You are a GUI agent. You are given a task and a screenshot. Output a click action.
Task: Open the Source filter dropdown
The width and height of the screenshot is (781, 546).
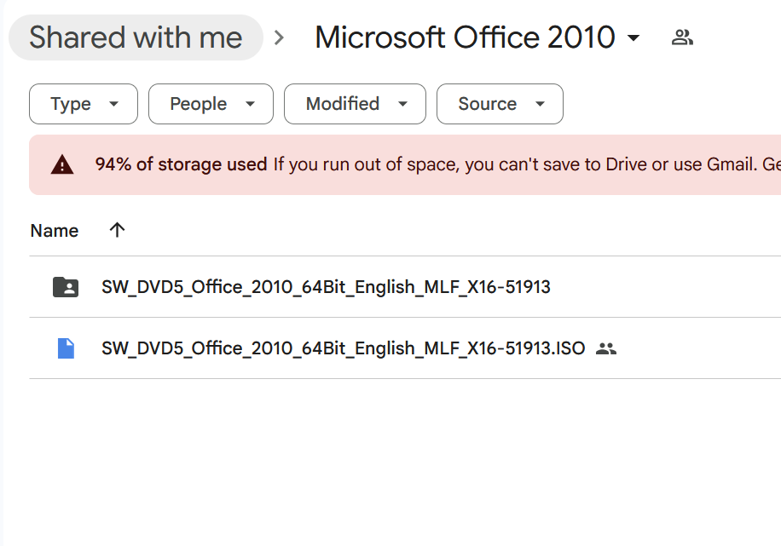500,104
